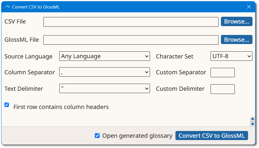Click the app logo icon in title bar

coord(7,7)
